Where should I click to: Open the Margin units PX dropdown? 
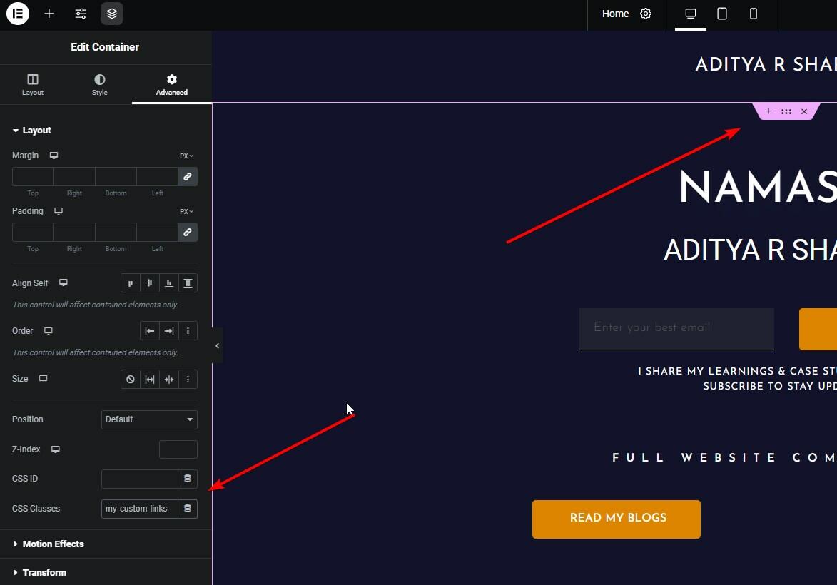[x=185, y=155]
